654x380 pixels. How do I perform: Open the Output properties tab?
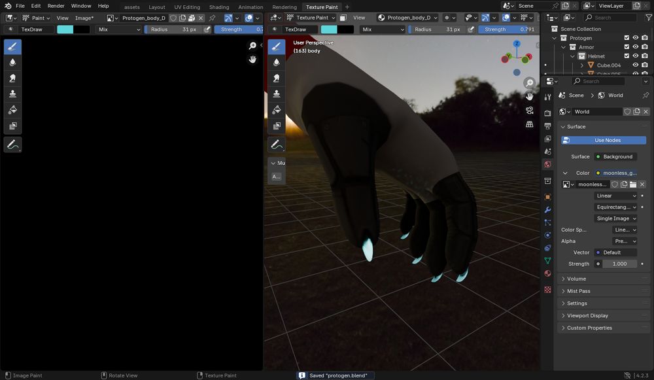point(547,126)
